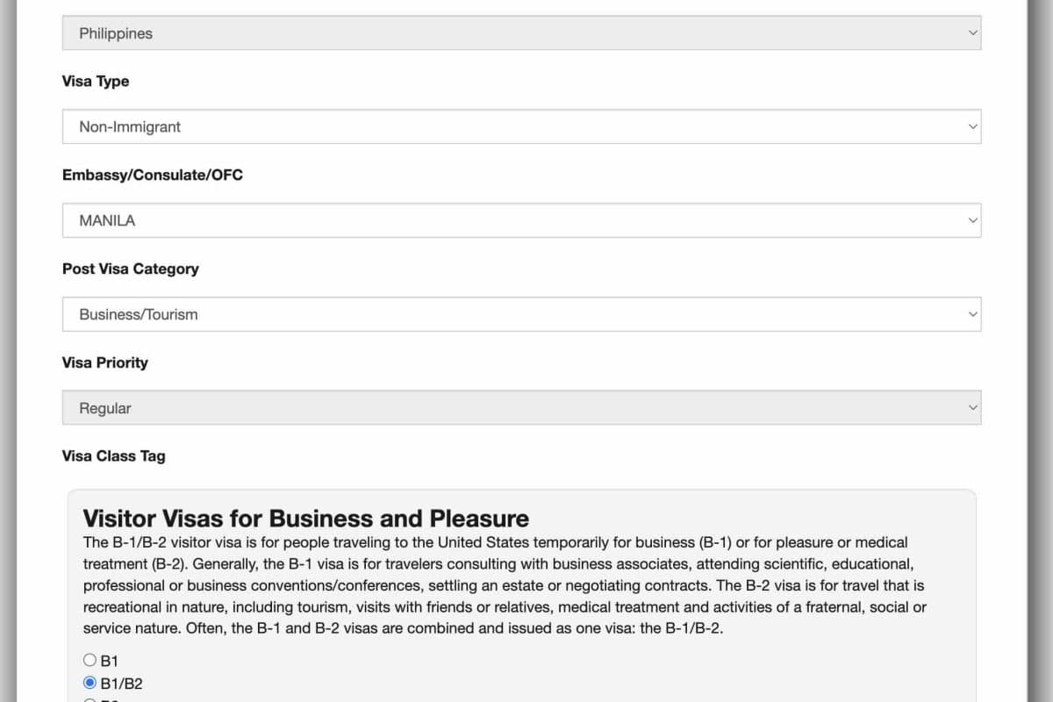
Task: Click the chevron arrow on the Philippines field
Action: click(971, 33)
